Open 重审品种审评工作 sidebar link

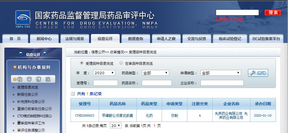click(31, 123)
